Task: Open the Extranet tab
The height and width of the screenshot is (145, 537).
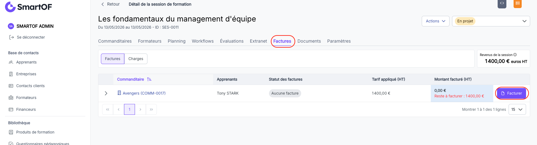Action: point(258,41)
